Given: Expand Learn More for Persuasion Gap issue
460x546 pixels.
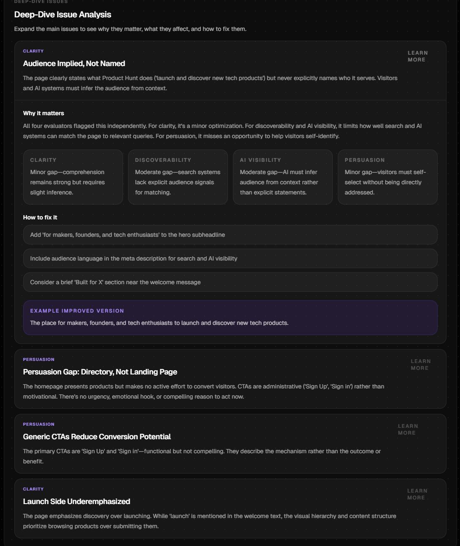Looking at the screenshot, I should coord(420,365).
